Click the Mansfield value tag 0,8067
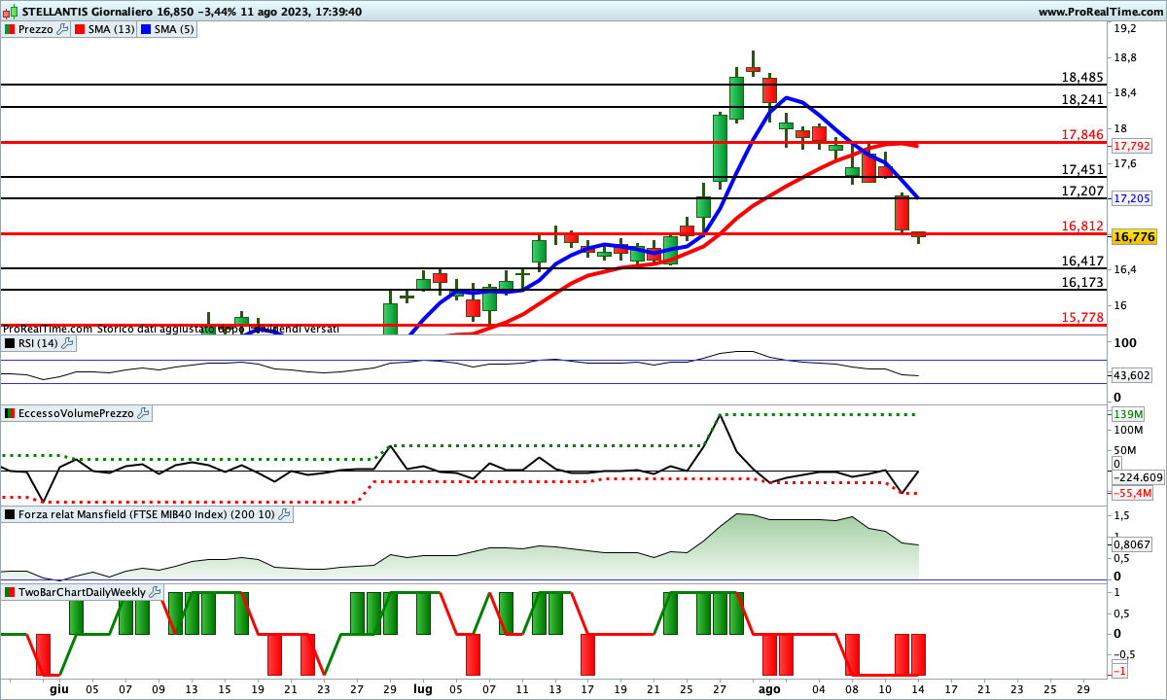 (x=1133, y=544)
